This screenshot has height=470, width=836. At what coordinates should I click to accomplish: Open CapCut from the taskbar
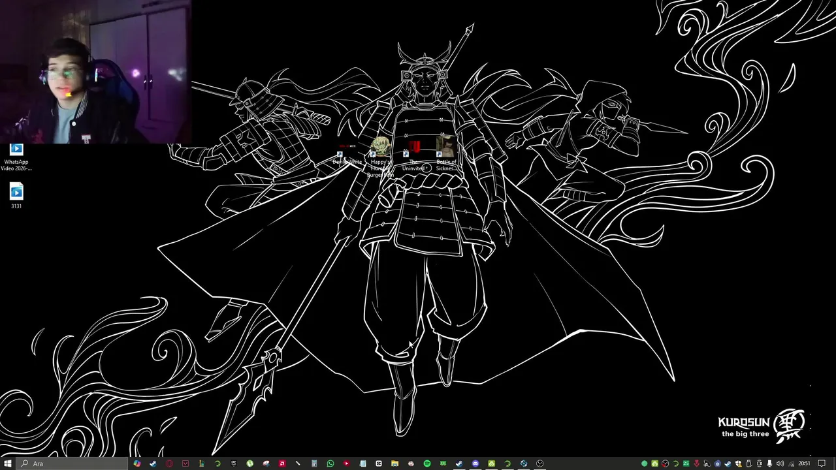click(x=379, y=463)
